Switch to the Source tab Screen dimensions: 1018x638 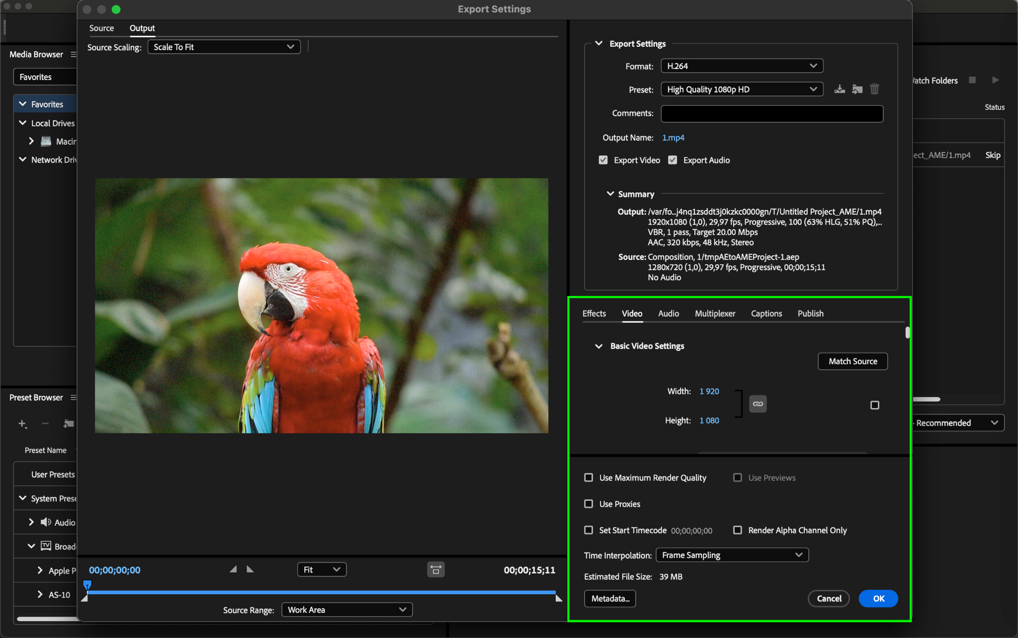(101, 28)
